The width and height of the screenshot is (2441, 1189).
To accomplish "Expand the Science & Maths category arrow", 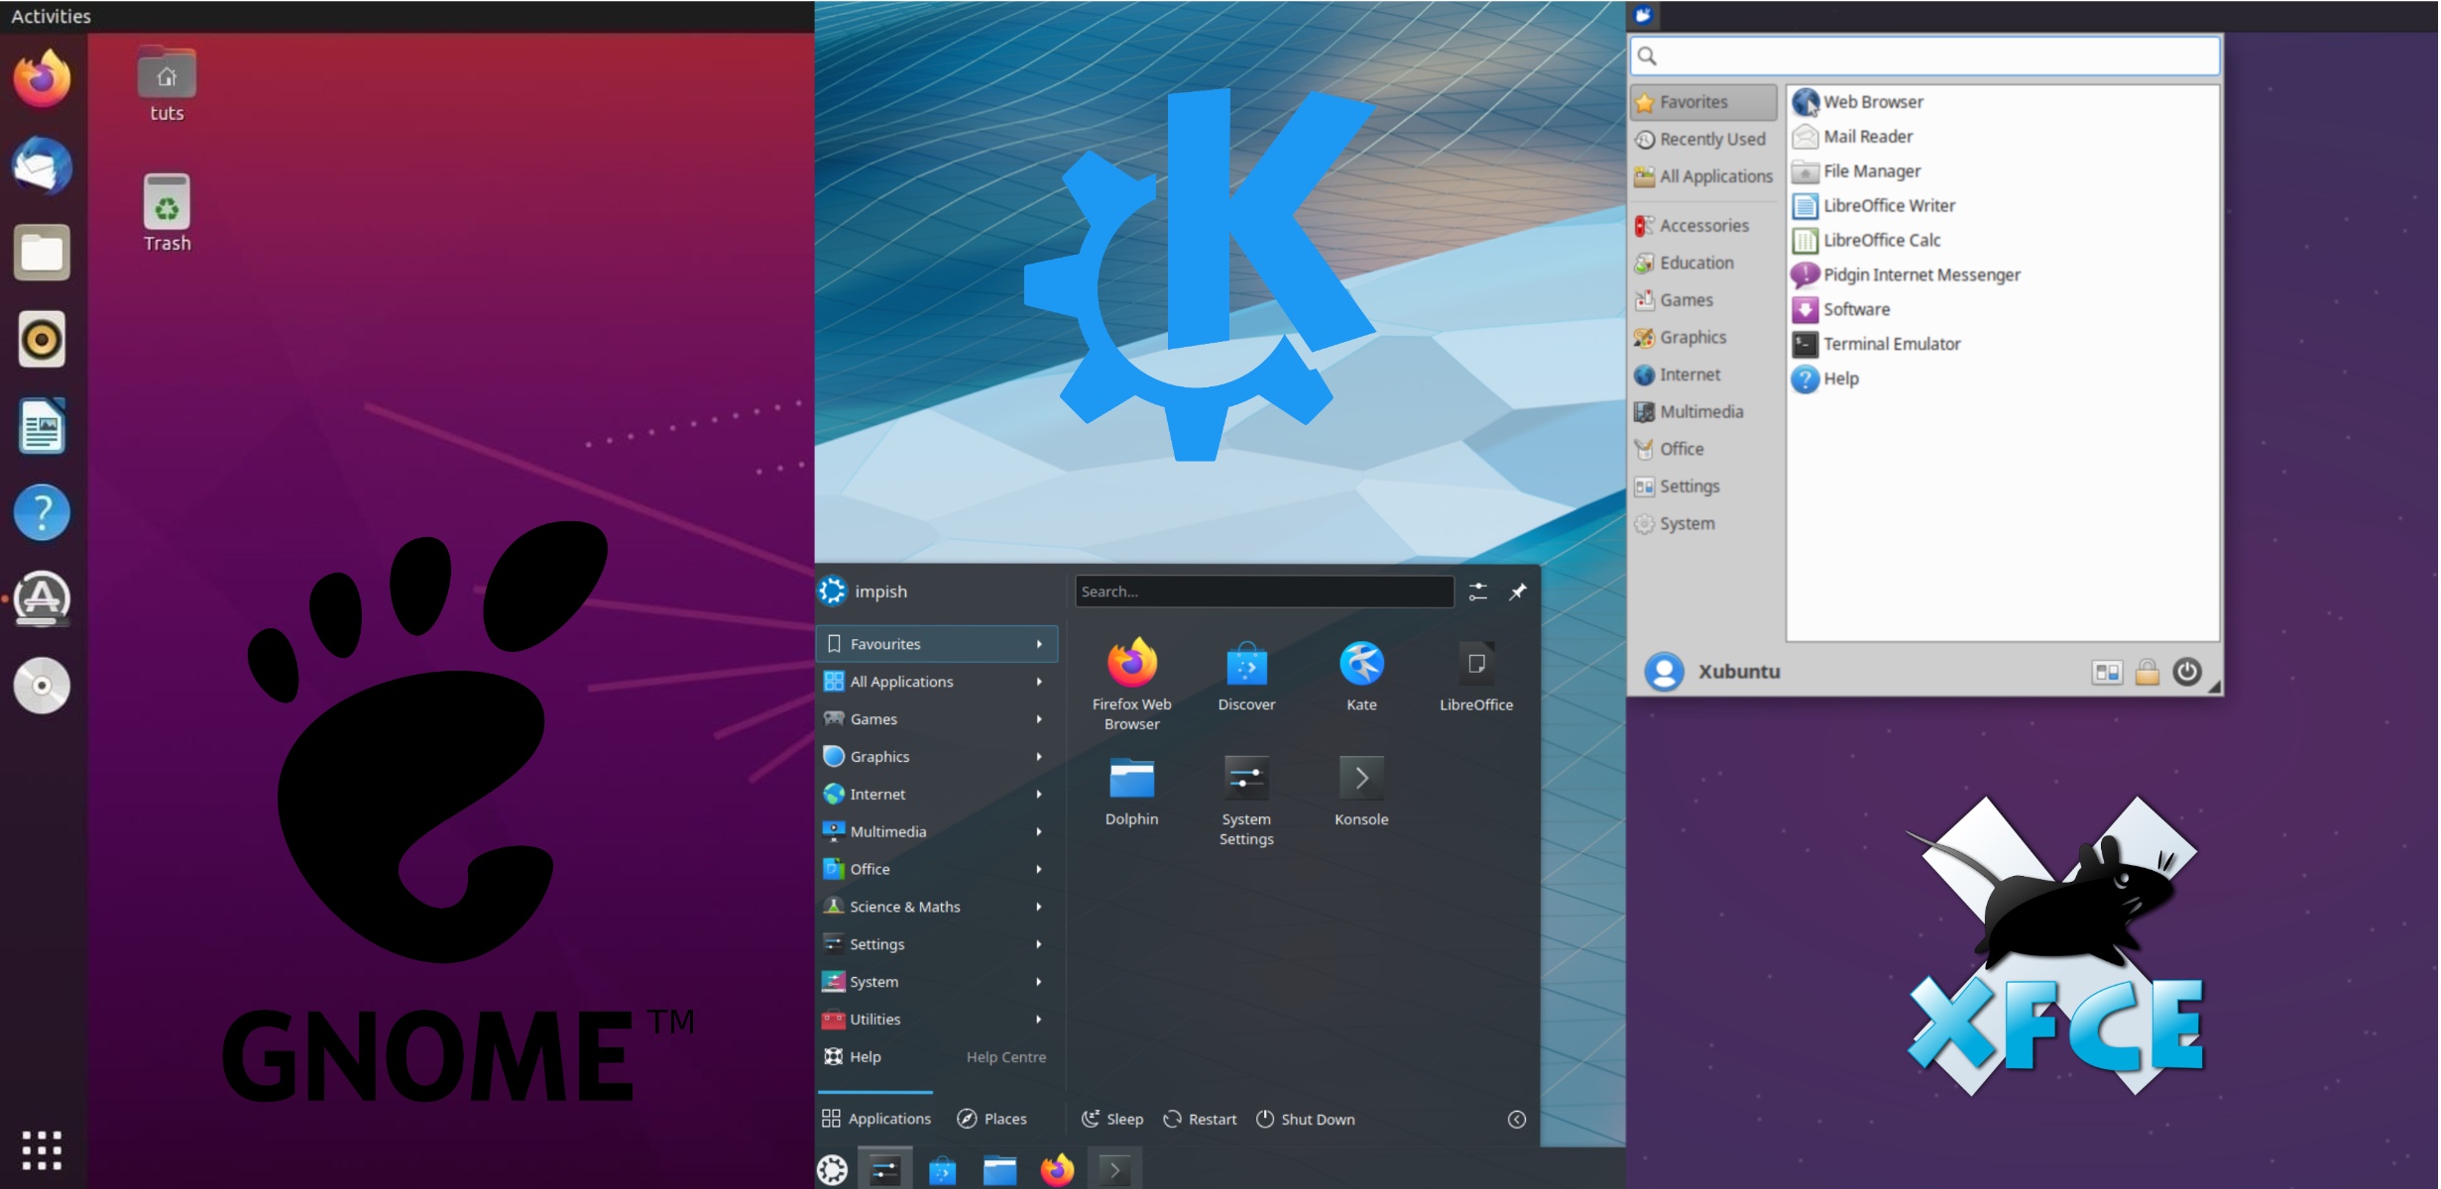I will point(1038,906).
